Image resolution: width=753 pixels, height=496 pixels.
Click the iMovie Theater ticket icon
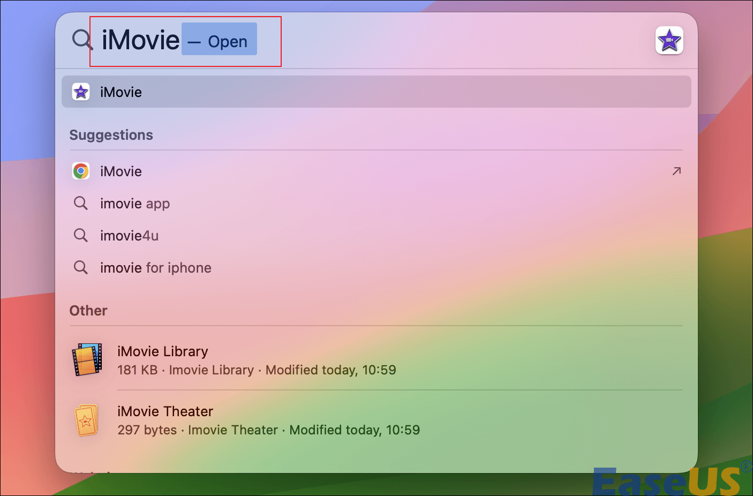click(86, 420)
